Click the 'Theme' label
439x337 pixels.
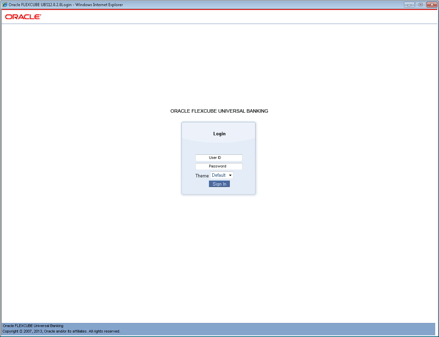click(x=202, y=176)
